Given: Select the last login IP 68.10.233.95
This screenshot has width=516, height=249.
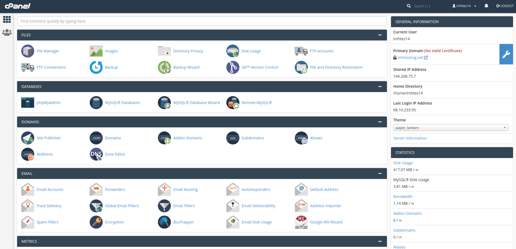Looking at the screenshot, I should [x=404, y=110].
